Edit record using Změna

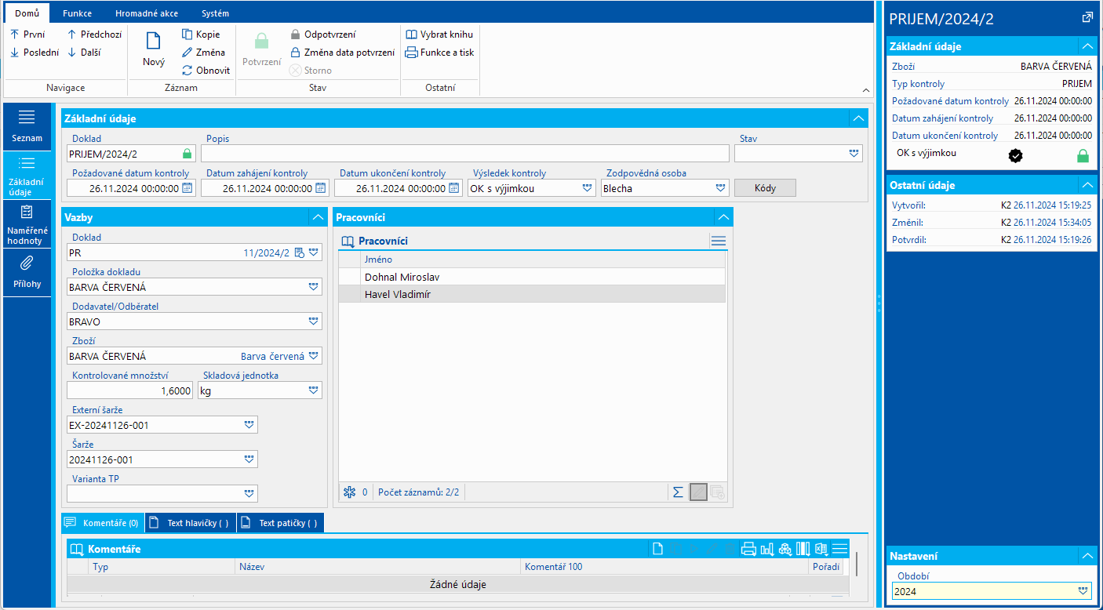coord(203,53)
